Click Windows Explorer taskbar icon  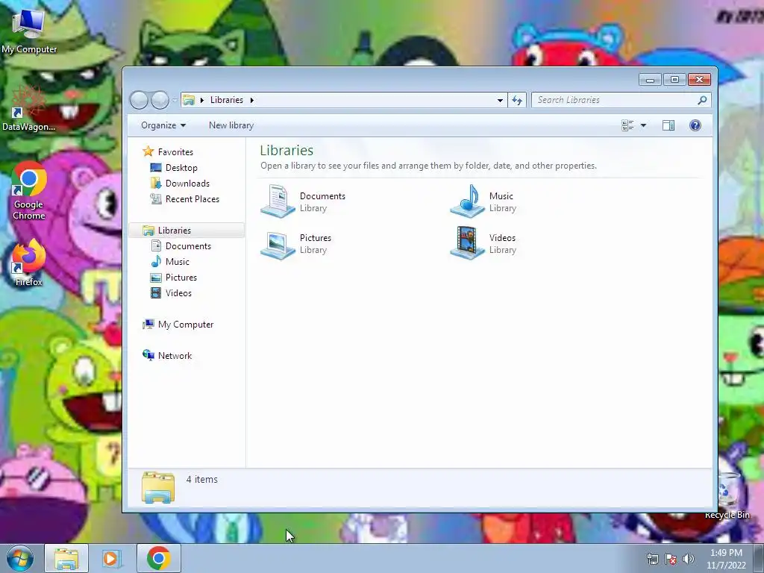66,558
